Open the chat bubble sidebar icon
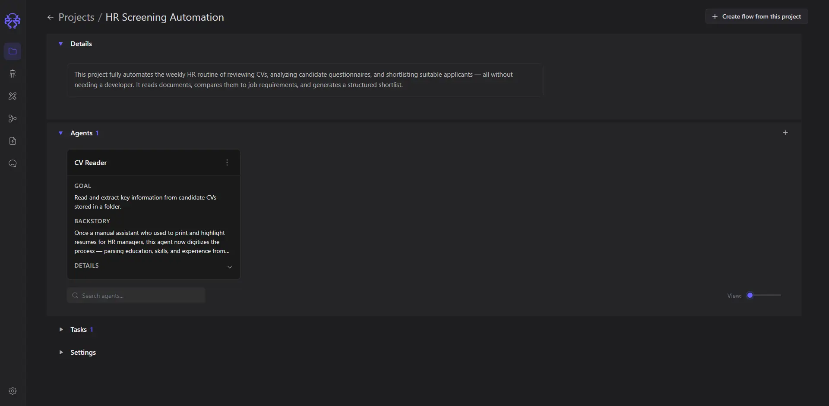This screenshot has width=829, height=406. 13,163
